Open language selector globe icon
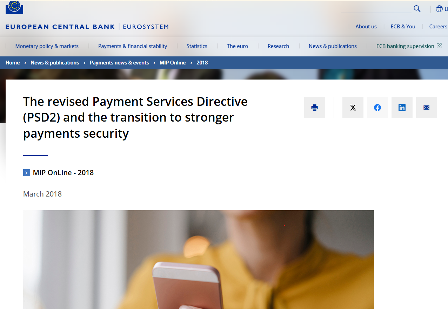The height and width of the screenshot is (309, 448). (x=439, y=9)
